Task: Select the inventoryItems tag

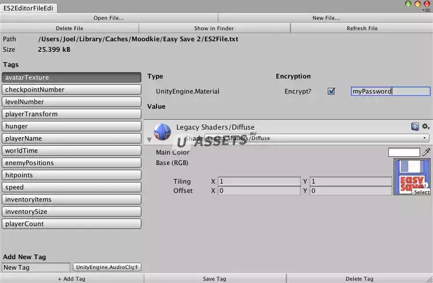Action: pos(72,199)
